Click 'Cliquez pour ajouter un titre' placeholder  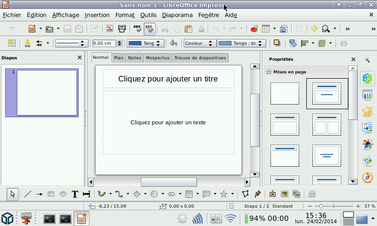click(168, 79)
